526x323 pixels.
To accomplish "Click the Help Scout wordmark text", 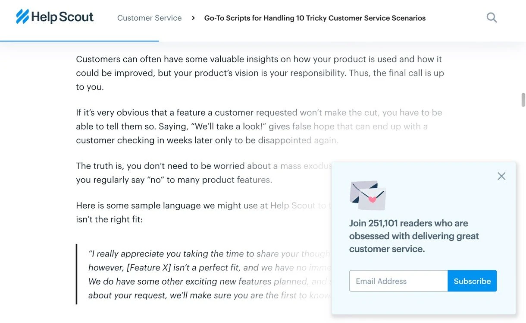I will click(62, 17).
